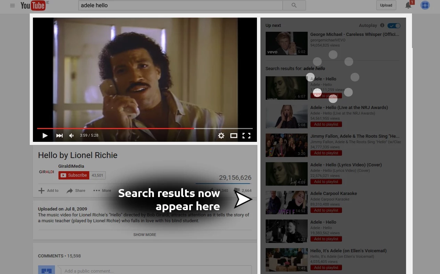Open the Add to menu for this video

tap(48, 190)
